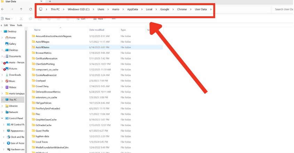
Task: Close the User Data tab
Action: (41, 1)
